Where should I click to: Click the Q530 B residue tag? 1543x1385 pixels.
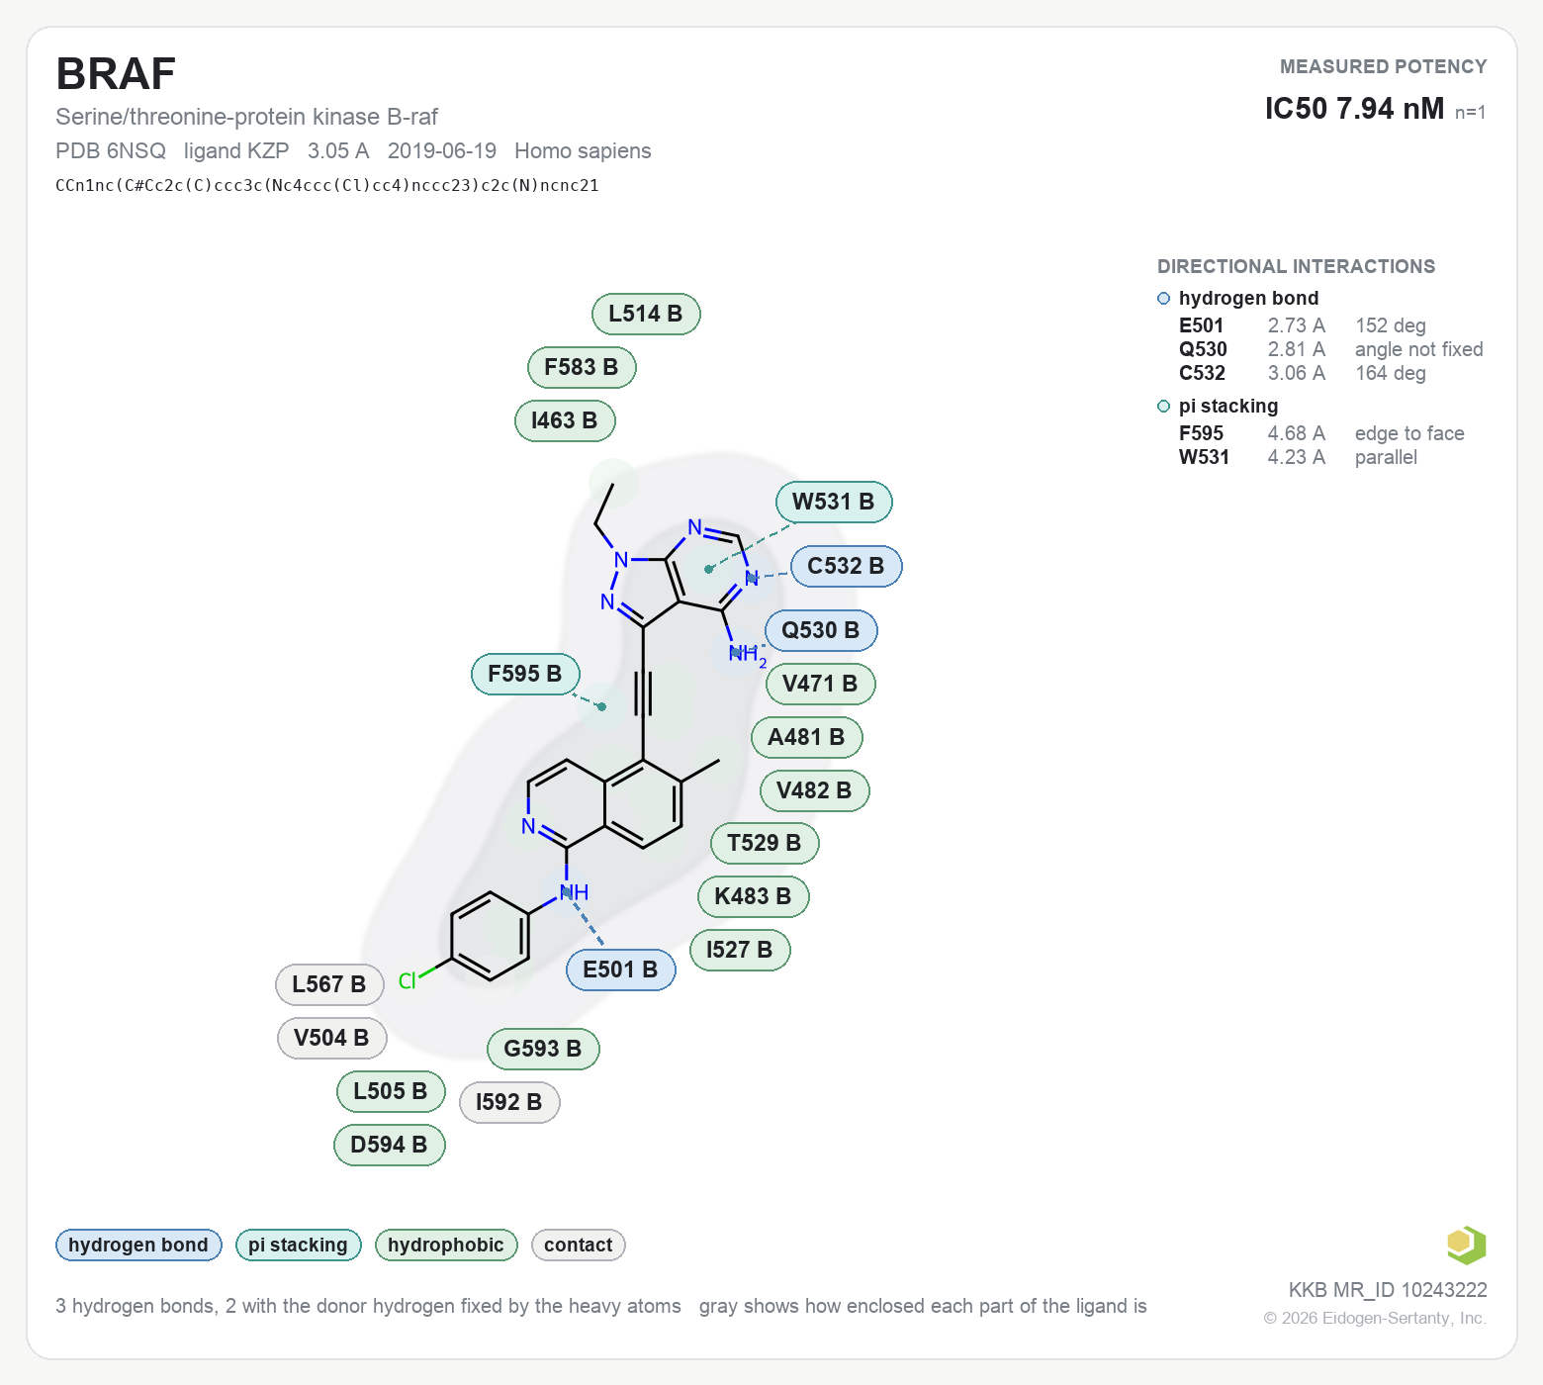coord(821,631)
